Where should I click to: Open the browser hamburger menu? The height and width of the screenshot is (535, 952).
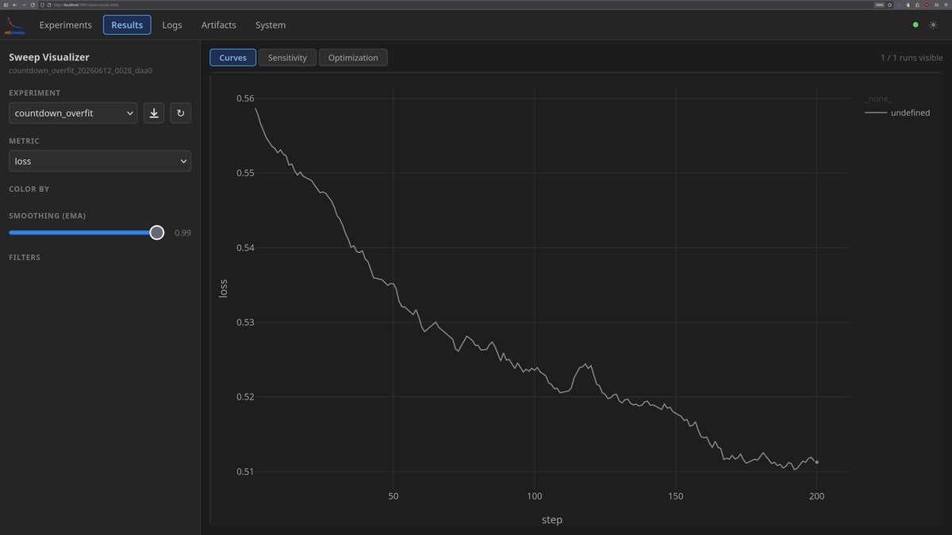[x=946, y=5]
